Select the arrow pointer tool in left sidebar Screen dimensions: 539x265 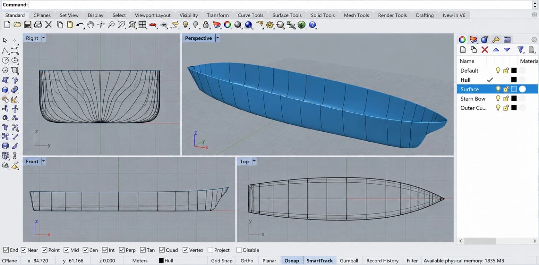[x=5, y=40]
